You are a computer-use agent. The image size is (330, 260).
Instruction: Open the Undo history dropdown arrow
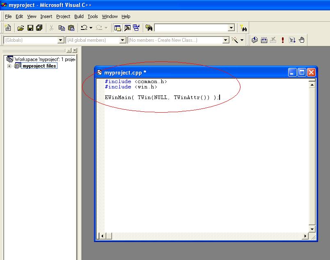coord(91,28)
